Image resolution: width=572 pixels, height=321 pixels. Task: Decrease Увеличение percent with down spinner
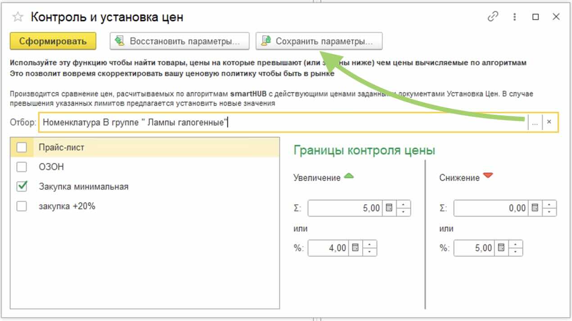coord(369,252)
